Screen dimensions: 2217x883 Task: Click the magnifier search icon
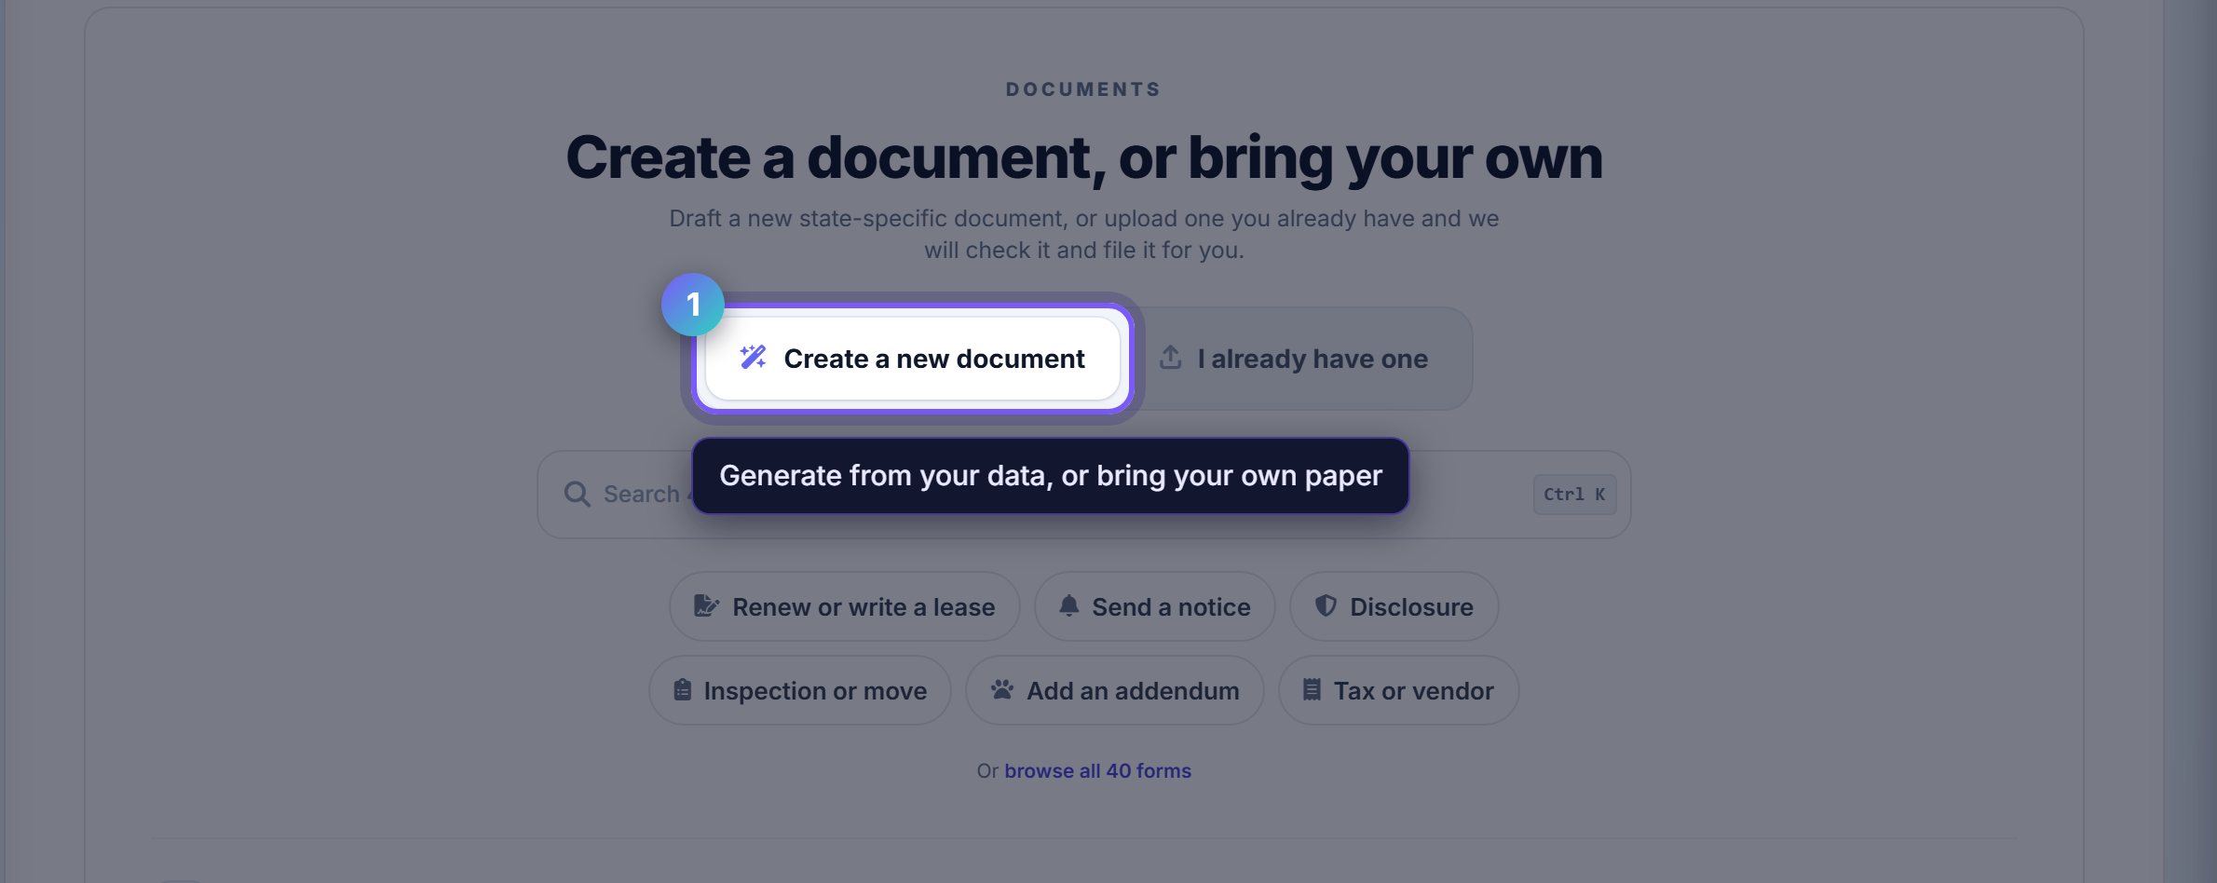(x=577, y=494)
